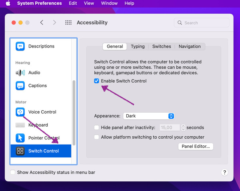This screenshot has height=191, width=240.
Task: Uncheck Enable Switch Control
Action: (96, 81)
